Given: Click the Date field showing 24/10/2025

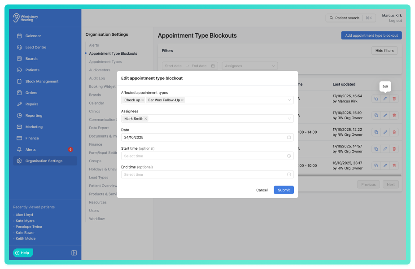Looking at the screenshot, I should [x=207, y=137].
